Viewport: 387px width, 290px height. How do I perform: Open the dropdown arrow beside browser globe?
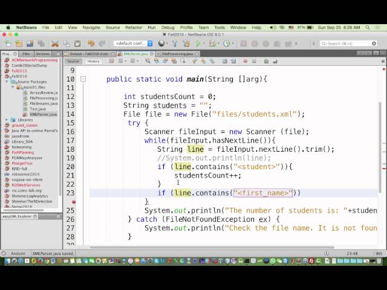(x=167, y=43)
